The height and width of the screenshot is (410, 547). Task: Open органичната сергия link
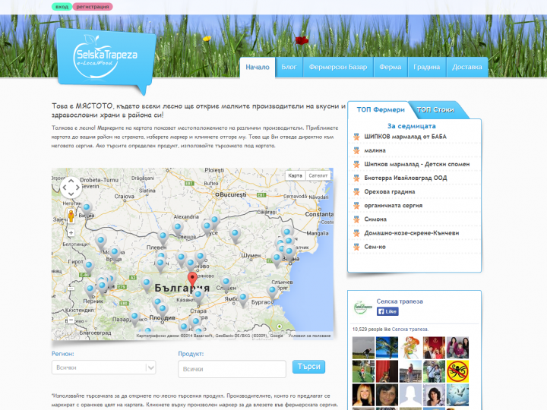click(x=394, y=206)
